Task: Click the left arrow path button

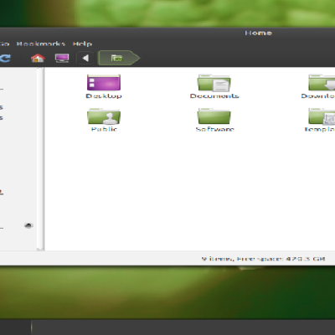Action: 85,58
